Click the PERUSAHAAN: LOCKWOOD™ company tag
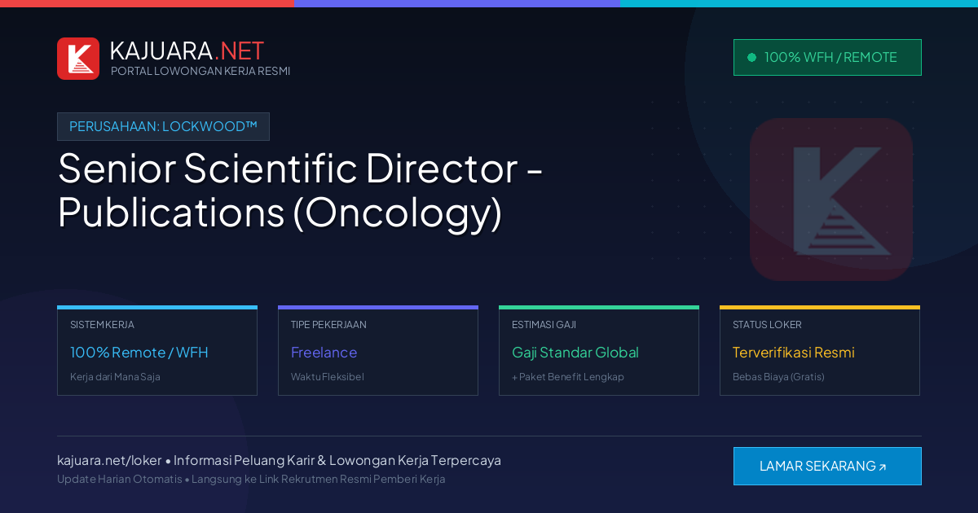 [x=163, y=126]
